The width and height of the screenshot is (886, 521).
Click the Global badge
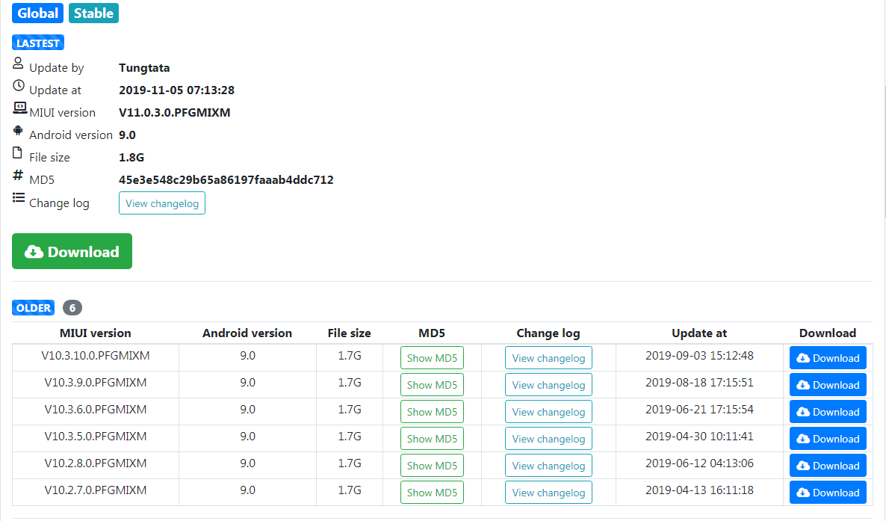coord(37,13)
